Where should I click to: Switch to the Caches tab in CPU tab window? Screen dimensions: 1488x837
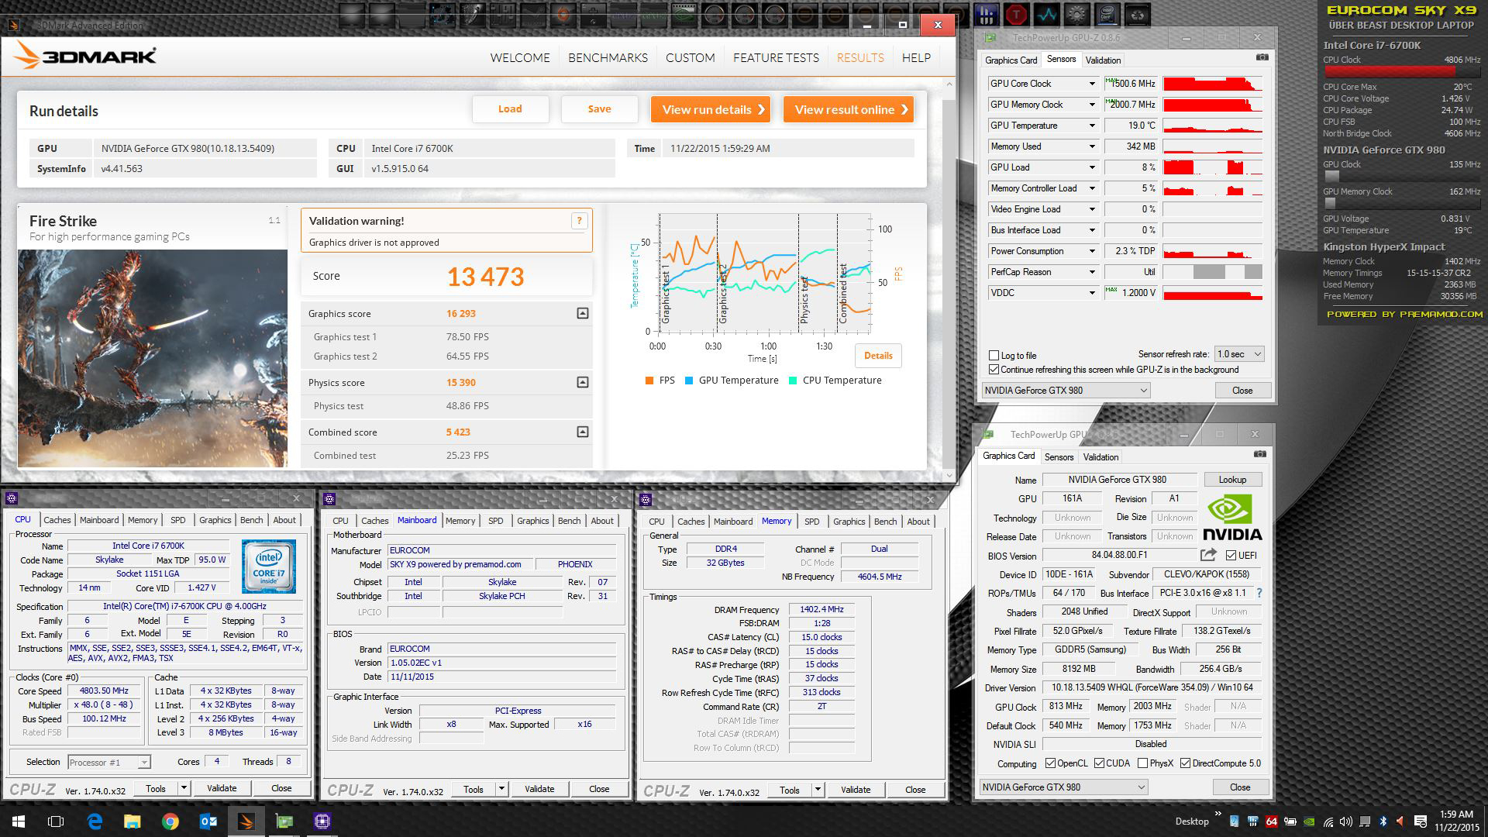pyautogui.click(x=57, y=520)
